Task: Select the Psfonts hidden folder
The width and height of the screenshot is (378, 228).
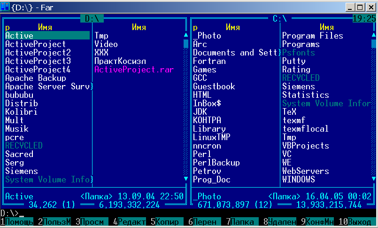Action: point(299,53)
